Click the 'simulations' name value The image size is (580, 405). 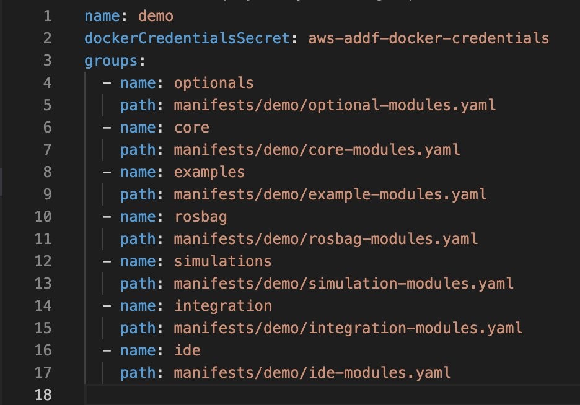click(222, 261)
